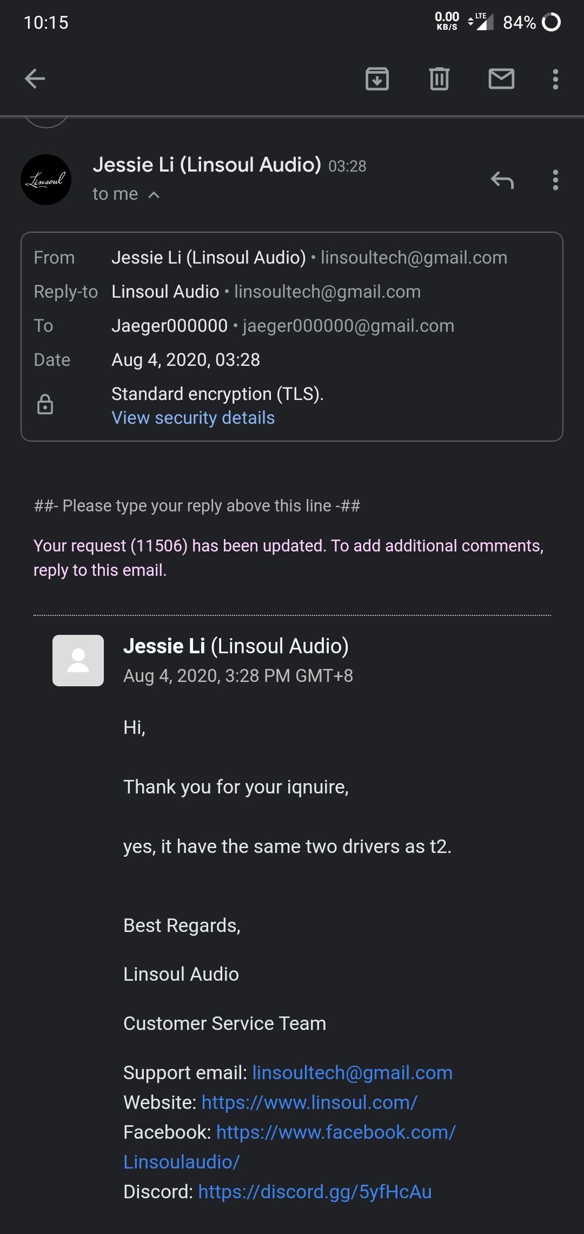Open linsoultech@gmail.com support email link
The width and height of the screenshot is (584, 1234).
pyautogui.click(x=352, y=1073)
